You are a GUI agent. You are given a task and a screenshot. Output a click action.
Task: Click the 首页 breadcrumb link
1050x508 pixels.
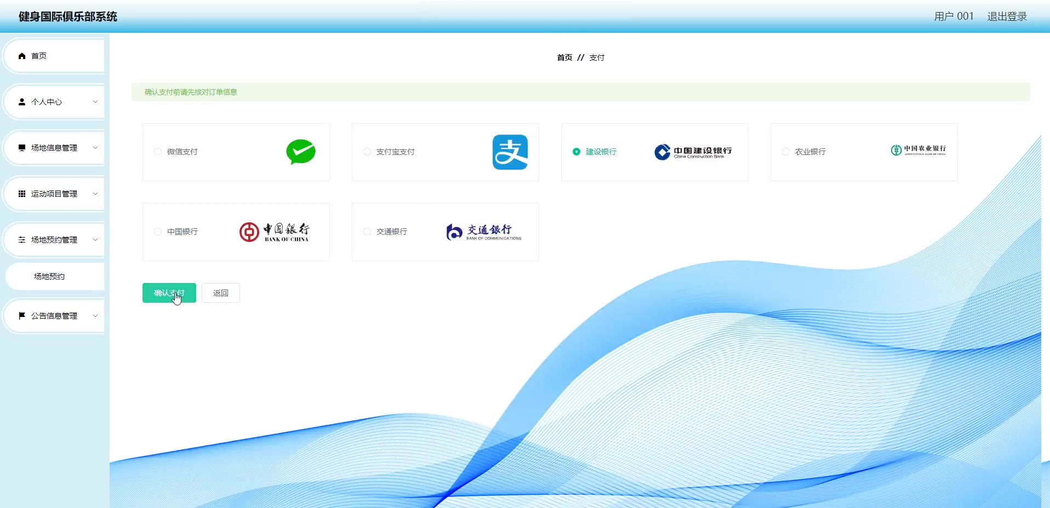point(564,57)
